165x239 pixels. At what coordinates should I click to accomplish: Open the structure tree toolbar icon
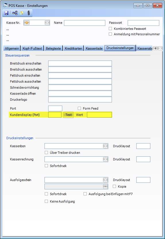[x=15, y=13]
